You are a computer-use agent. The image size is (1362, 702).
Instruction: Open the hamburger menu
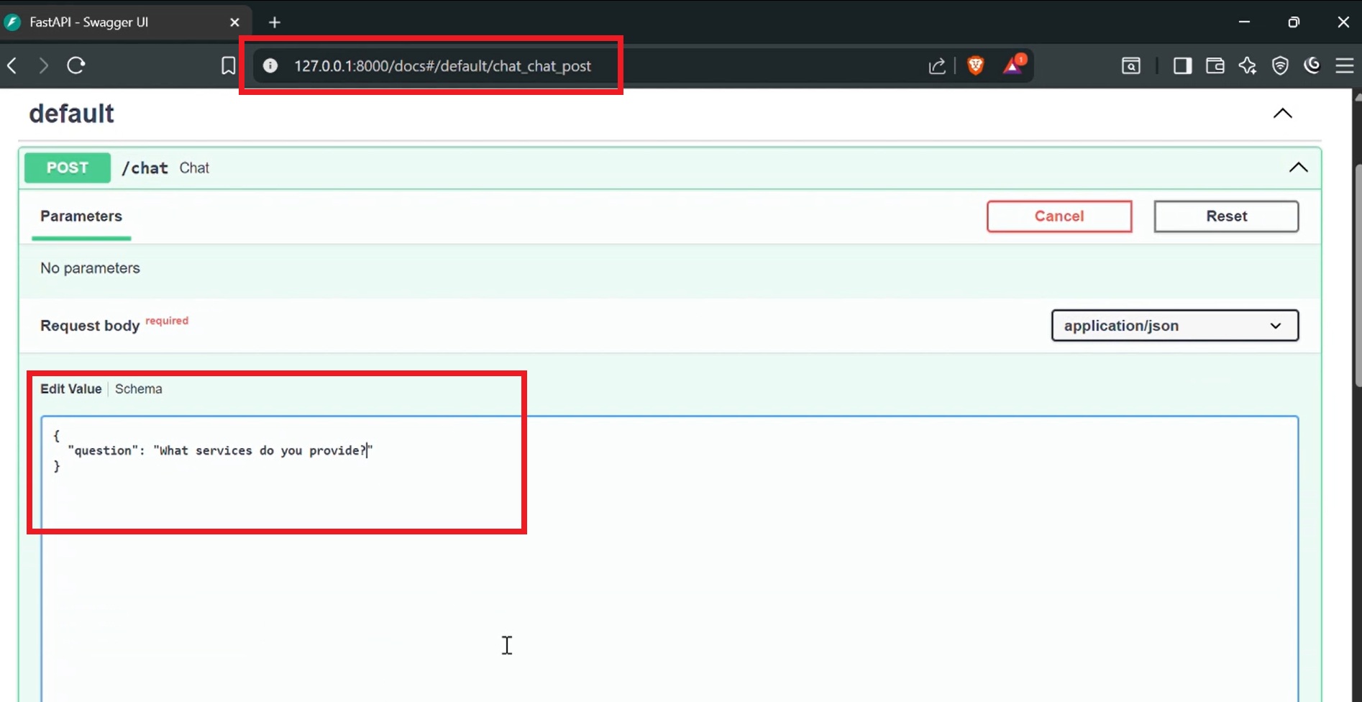click(x=1345, y=65)
